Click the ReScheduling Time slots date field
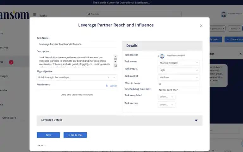This screenshot has height=152, width=243. [179, 90]
